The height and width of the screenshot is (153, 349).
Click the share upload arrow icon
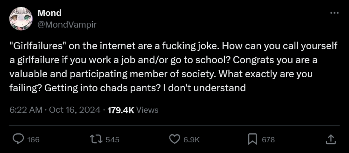(x=331, y=139)
